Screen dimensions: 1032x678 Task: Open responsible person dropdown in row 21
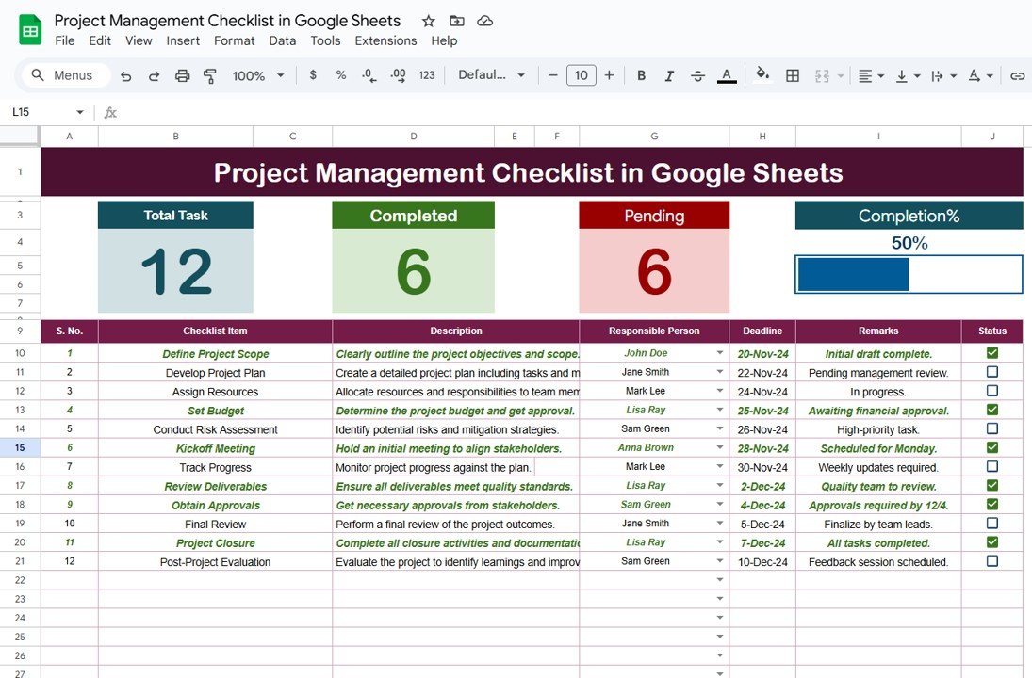[719, 561]
